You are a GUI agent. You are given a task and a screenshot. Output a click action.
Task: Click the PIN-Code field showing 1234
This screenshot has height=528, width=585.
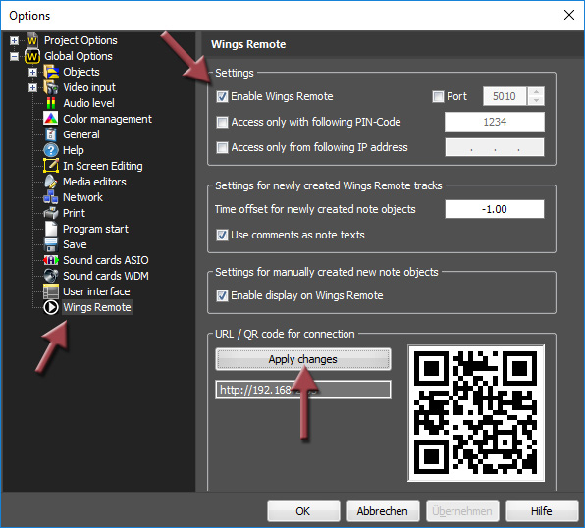[x=495, y=122]
